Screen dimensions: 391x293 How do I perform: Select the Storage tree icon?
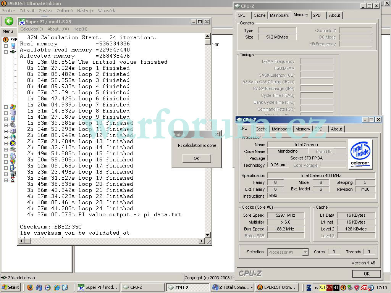(13, 131)
